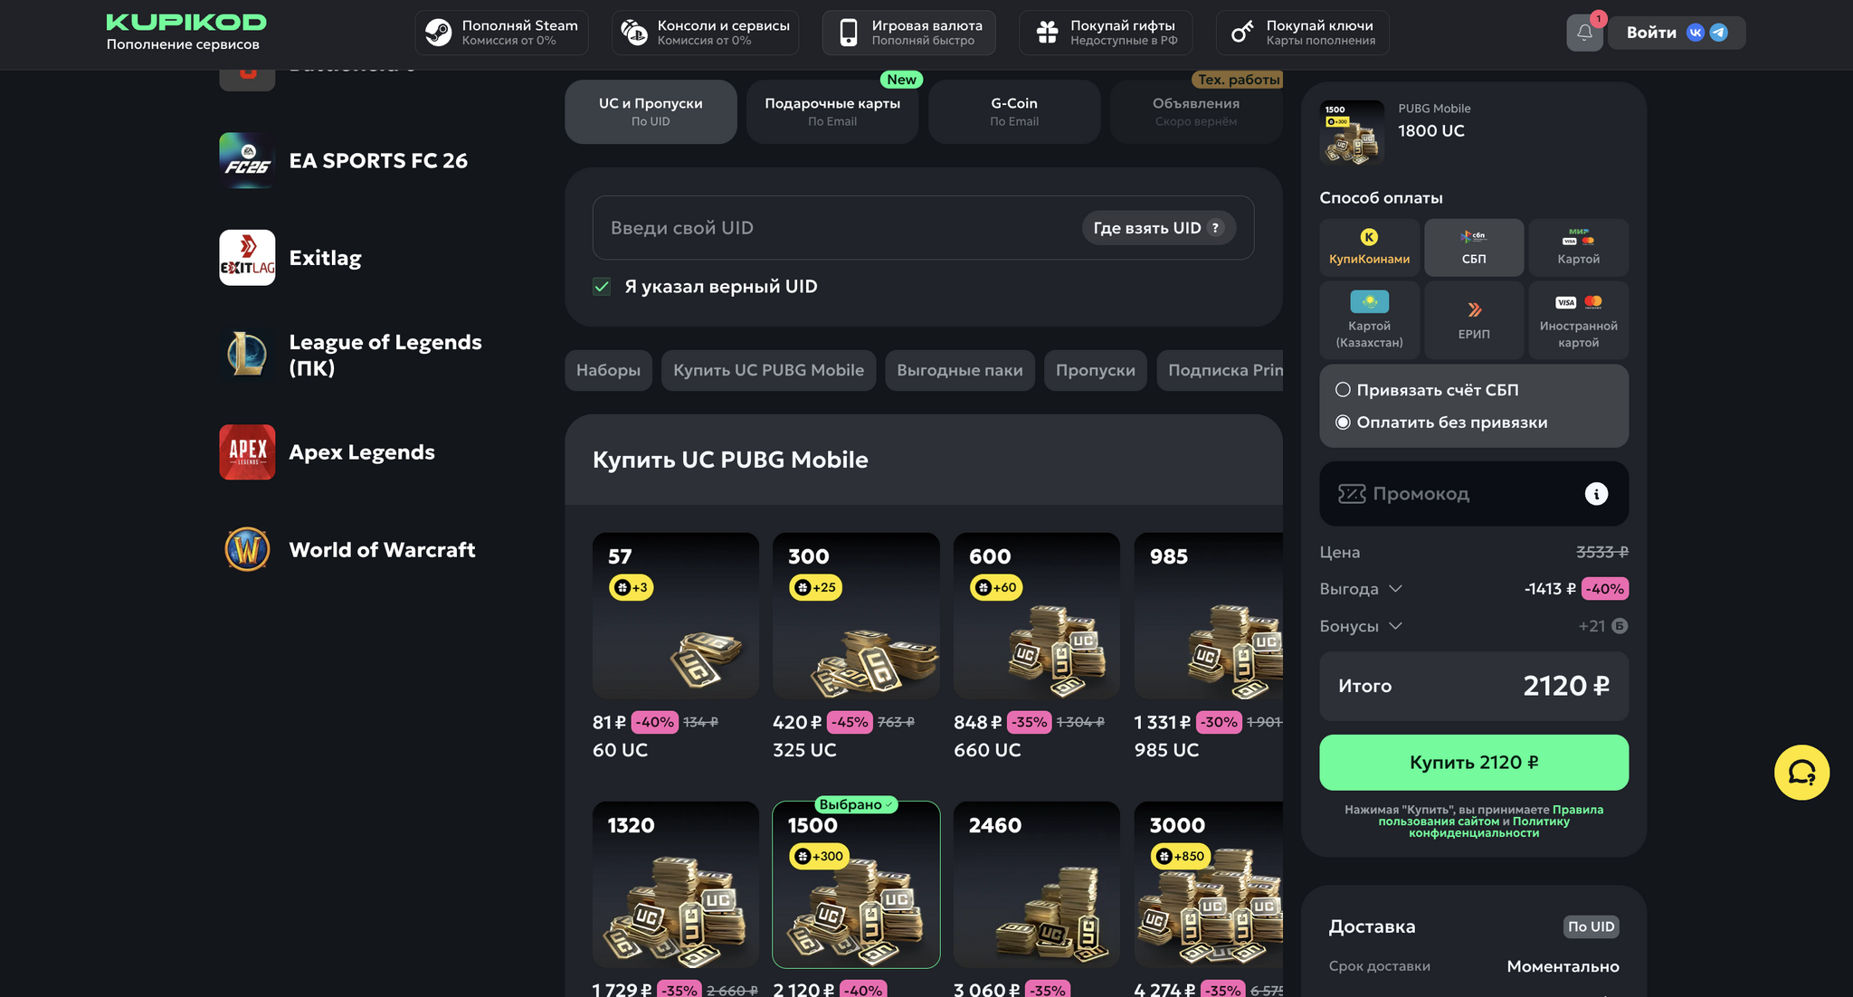This screenshot has height=997, width=1853.
Task: Select Оплатить без привязки radio option
Action: 1343,423
